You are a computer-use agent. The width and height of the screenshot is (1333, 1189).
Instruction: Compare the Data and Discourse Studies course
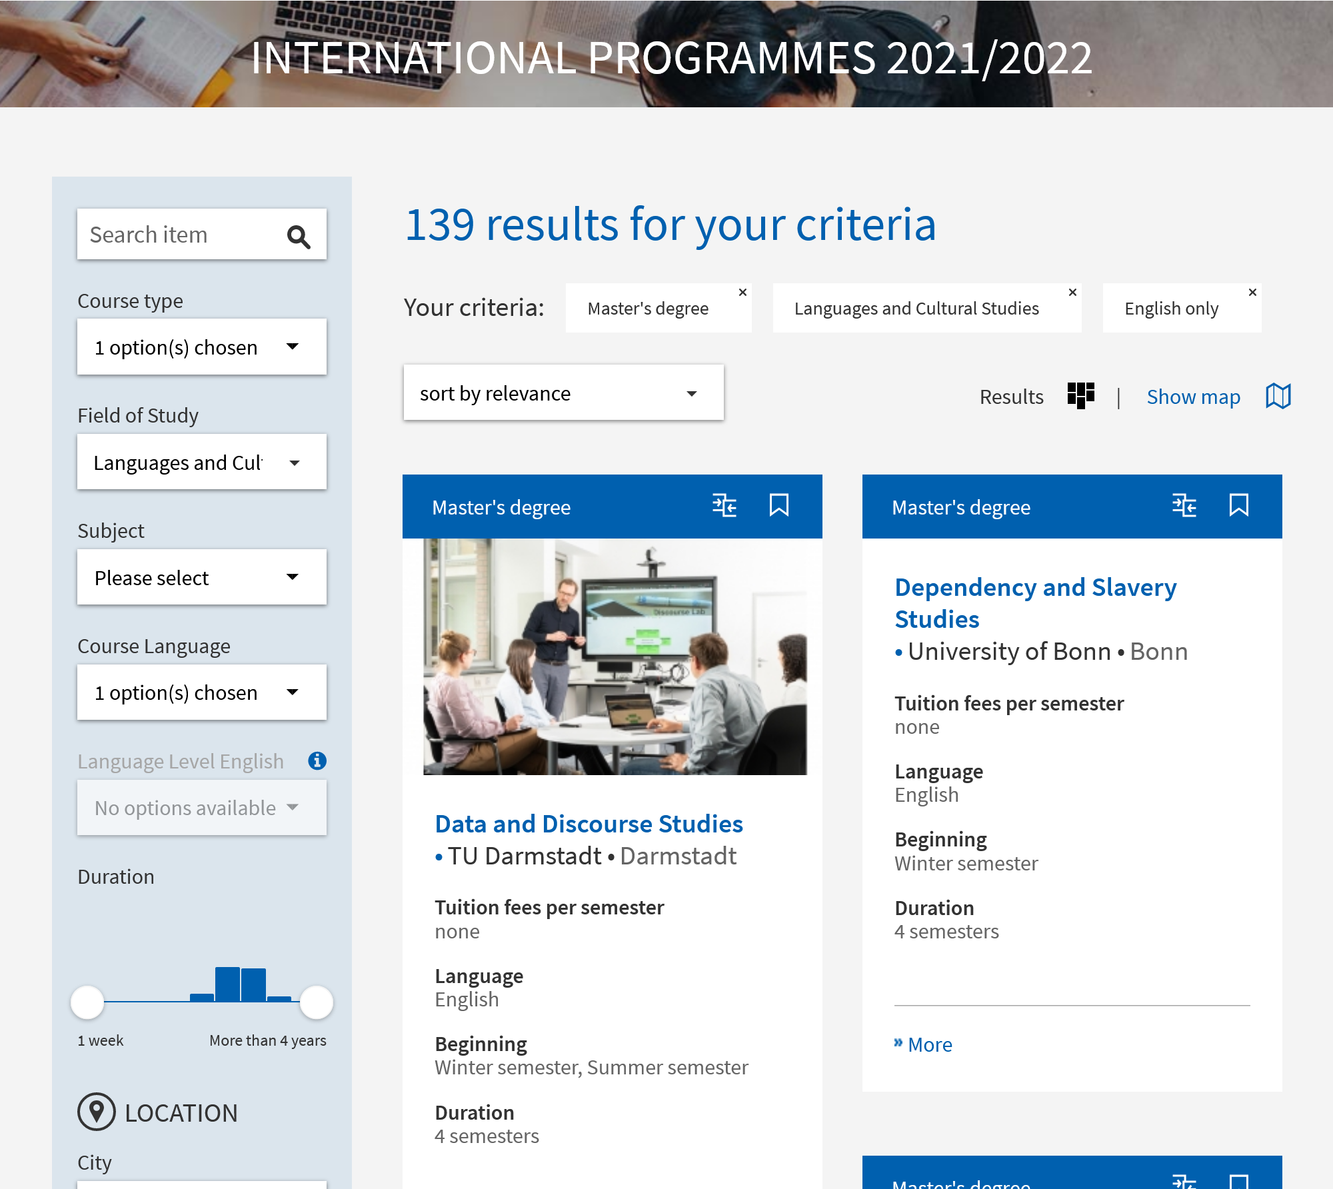click(724, 506)
